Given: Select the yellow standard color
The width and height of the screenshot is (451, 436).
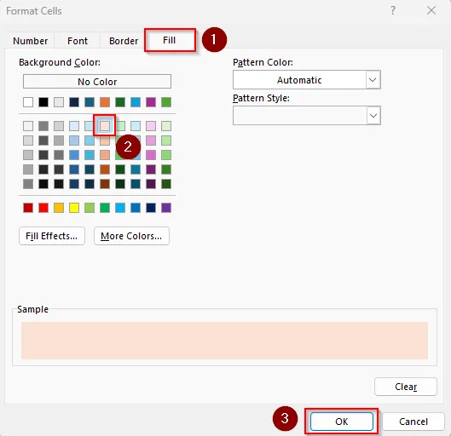Looking at the screenshot, I should coord(74,208).
